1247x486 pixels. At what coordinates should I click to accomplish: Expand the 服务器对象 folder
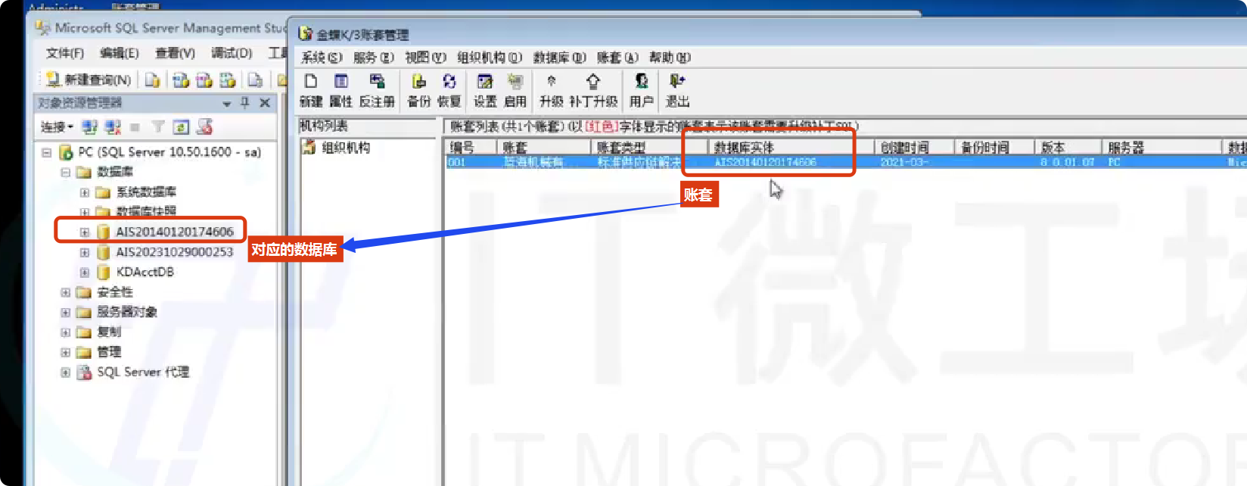[x=65, y=312]
